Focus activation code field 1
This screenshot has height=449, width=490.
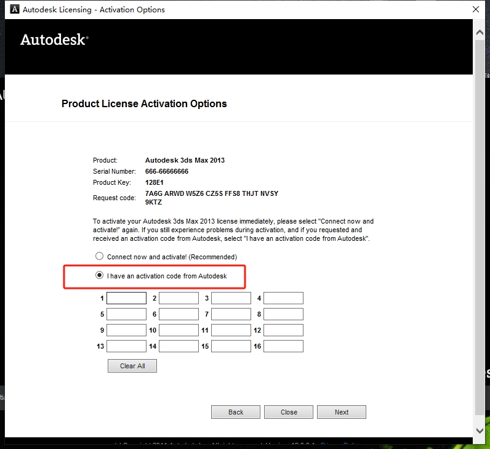[126, 298]
